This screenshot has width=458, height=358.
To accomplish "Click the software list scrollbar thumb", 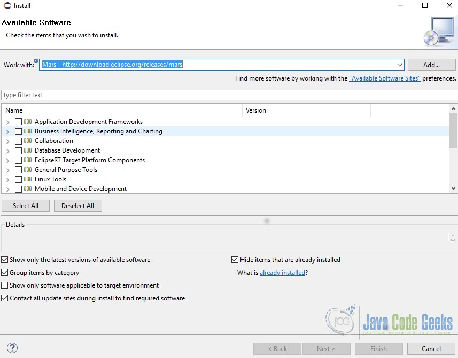I will [x=453, y=131].
